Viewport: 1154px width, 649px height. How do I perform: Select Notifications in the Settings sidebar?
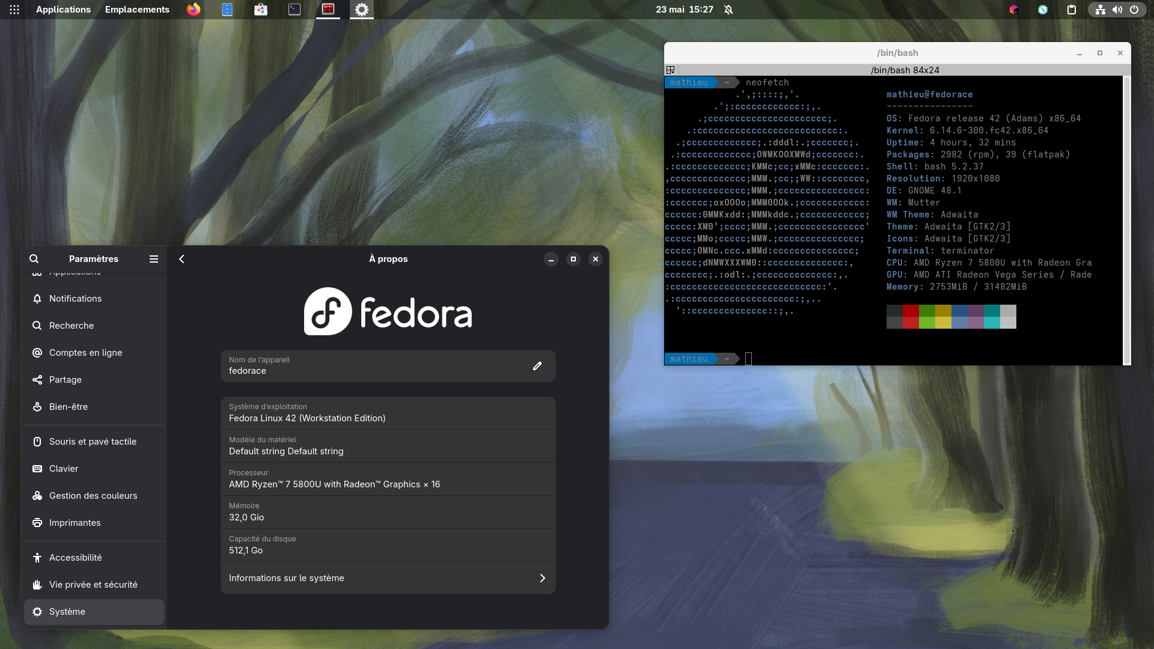94,299
